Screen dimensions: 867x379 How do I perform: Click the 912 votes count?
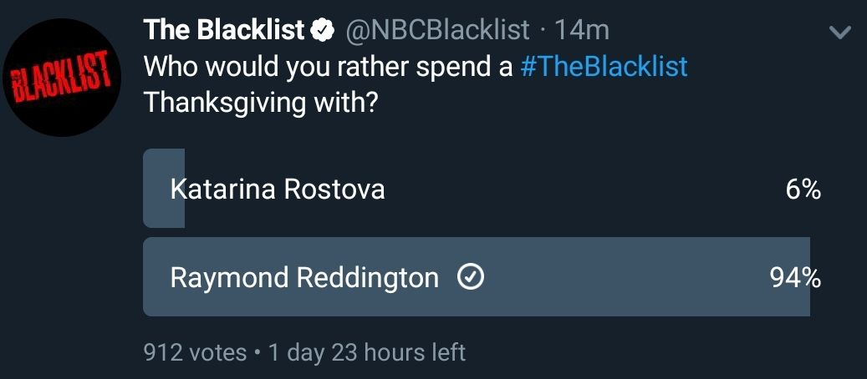[195, 352]
